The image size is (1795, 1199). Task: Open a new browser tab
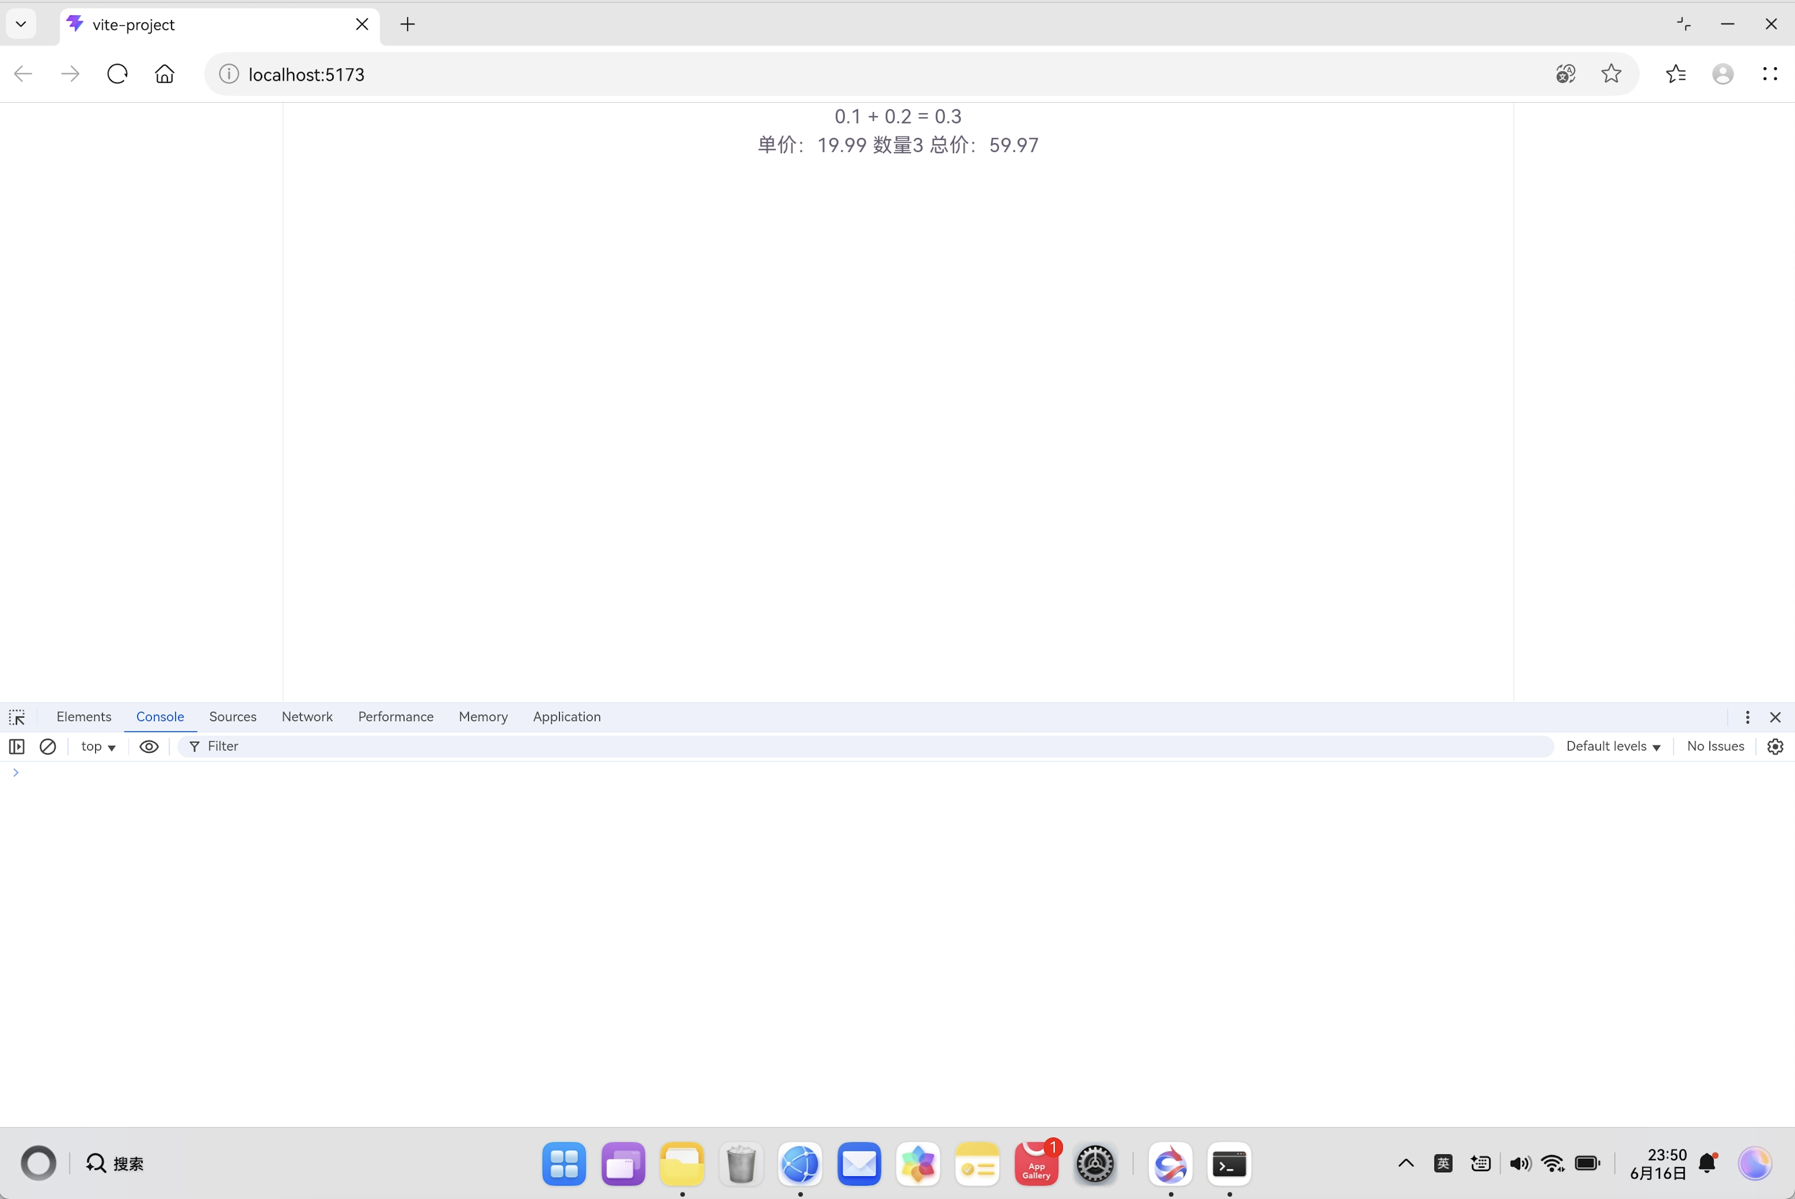[x=408, y=24]
